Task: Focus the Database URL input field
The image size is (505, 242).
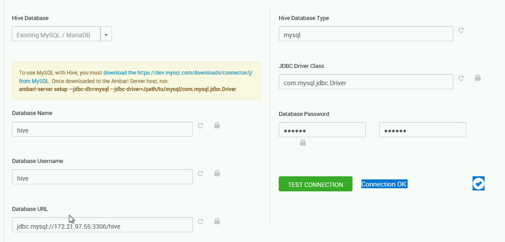Action: pyautogui.click(x=102, y=225)
